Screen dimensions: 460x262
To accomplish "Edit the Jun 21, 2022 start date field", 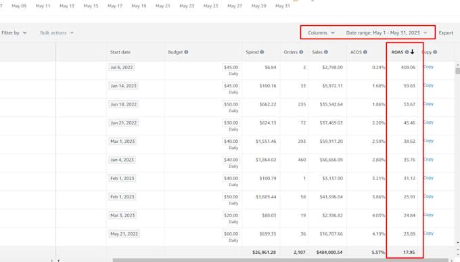I will pos(124,123).
